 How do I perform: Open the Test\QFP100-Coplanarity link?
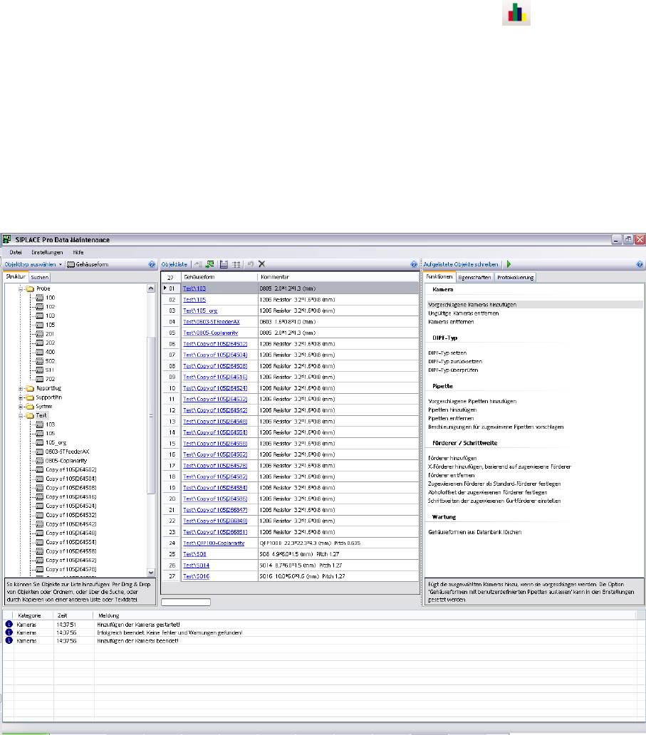point(214,543)
